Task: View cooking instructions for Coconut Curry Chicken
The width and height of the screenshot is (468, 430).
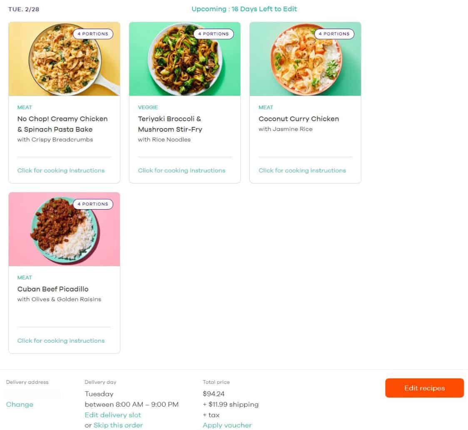Action: point(302,171)
